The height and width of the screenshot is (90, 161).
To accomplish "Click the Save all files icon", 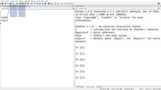I will click(8, 3).
